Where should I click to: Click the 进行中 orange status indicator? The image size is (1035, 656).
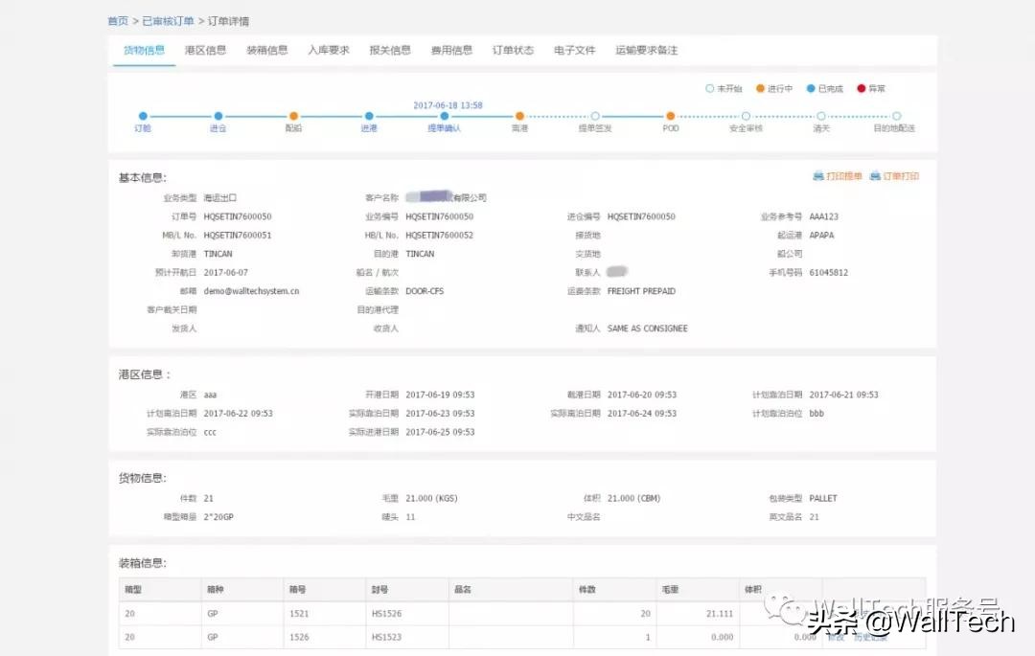point(760,87)
